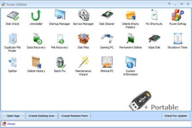This screenshot has width=192, height=128.
Task: Click Create Desktop Icon button
Action: point(42,116)
